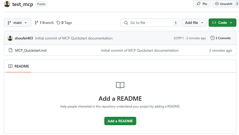Click the branch icon beside 1 Branch
The height and width of the screenshot is (135, 239).
[36, 23]
